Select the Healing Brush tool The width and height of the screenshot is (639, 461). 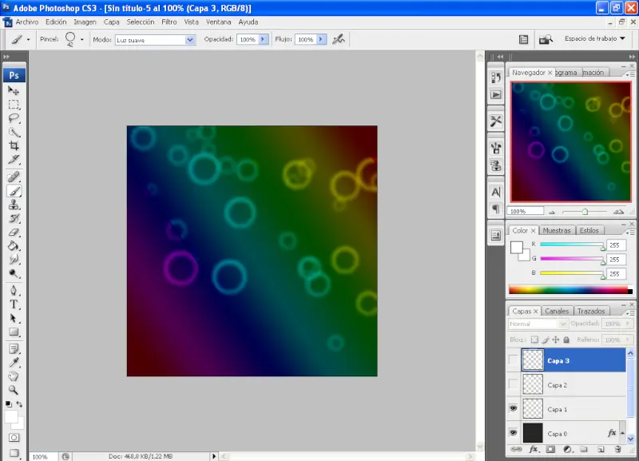pos(14,177)
